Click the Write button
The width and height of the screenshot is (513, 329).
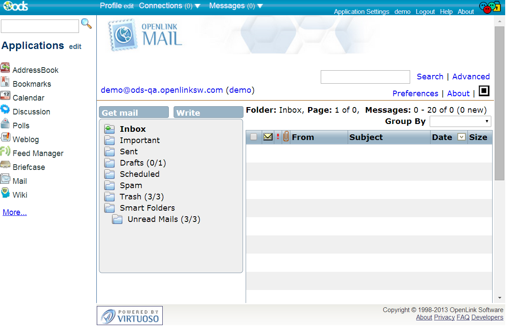(x=208, y=112)
